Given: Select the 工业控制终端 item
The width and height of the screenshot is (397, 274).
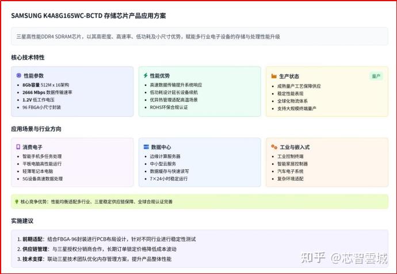Looking at the screenshot, I should [x=291, y=156].
